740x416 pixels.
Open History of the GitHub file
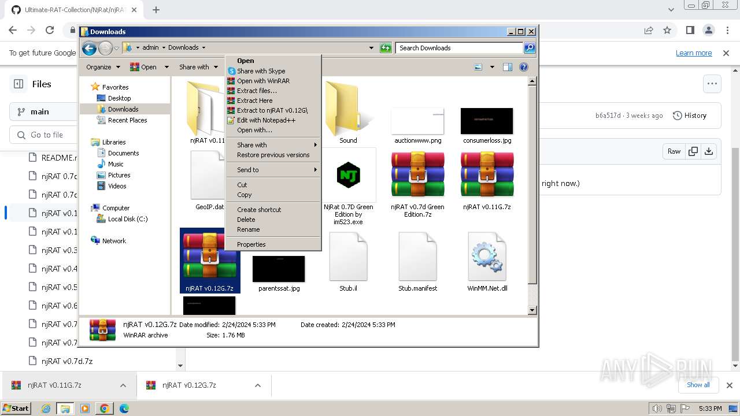[x=690, y=116]
